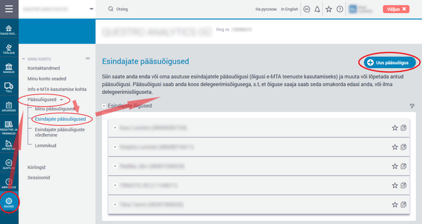Open Minu konto seaded
This screenshot has height=224, width=422.
pyautogui.click(x=47, y=79)
